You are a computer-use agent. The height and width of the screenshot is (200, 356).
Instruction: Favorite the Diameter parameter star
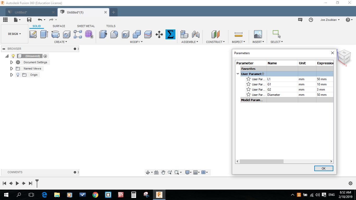[x=249, y=95]
